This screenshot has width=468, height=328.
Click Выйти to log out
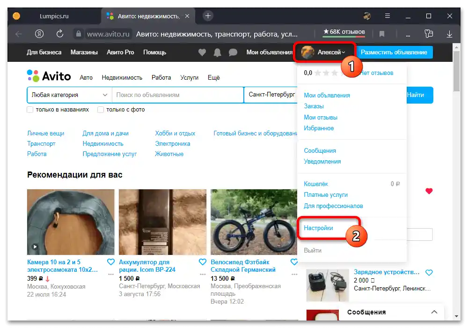click(313, 251)
